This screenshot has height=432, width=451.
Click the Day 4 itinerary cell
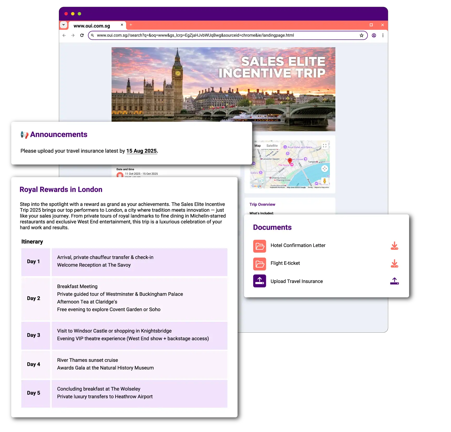36,365
